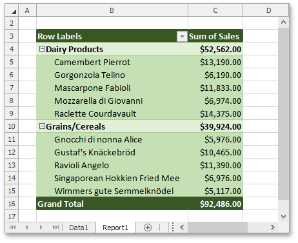Image resolution: width=298 pixels, height=243 pixels.
Task: Select the Mozzarella di Giovanni cell
Action: click(112, 101)
